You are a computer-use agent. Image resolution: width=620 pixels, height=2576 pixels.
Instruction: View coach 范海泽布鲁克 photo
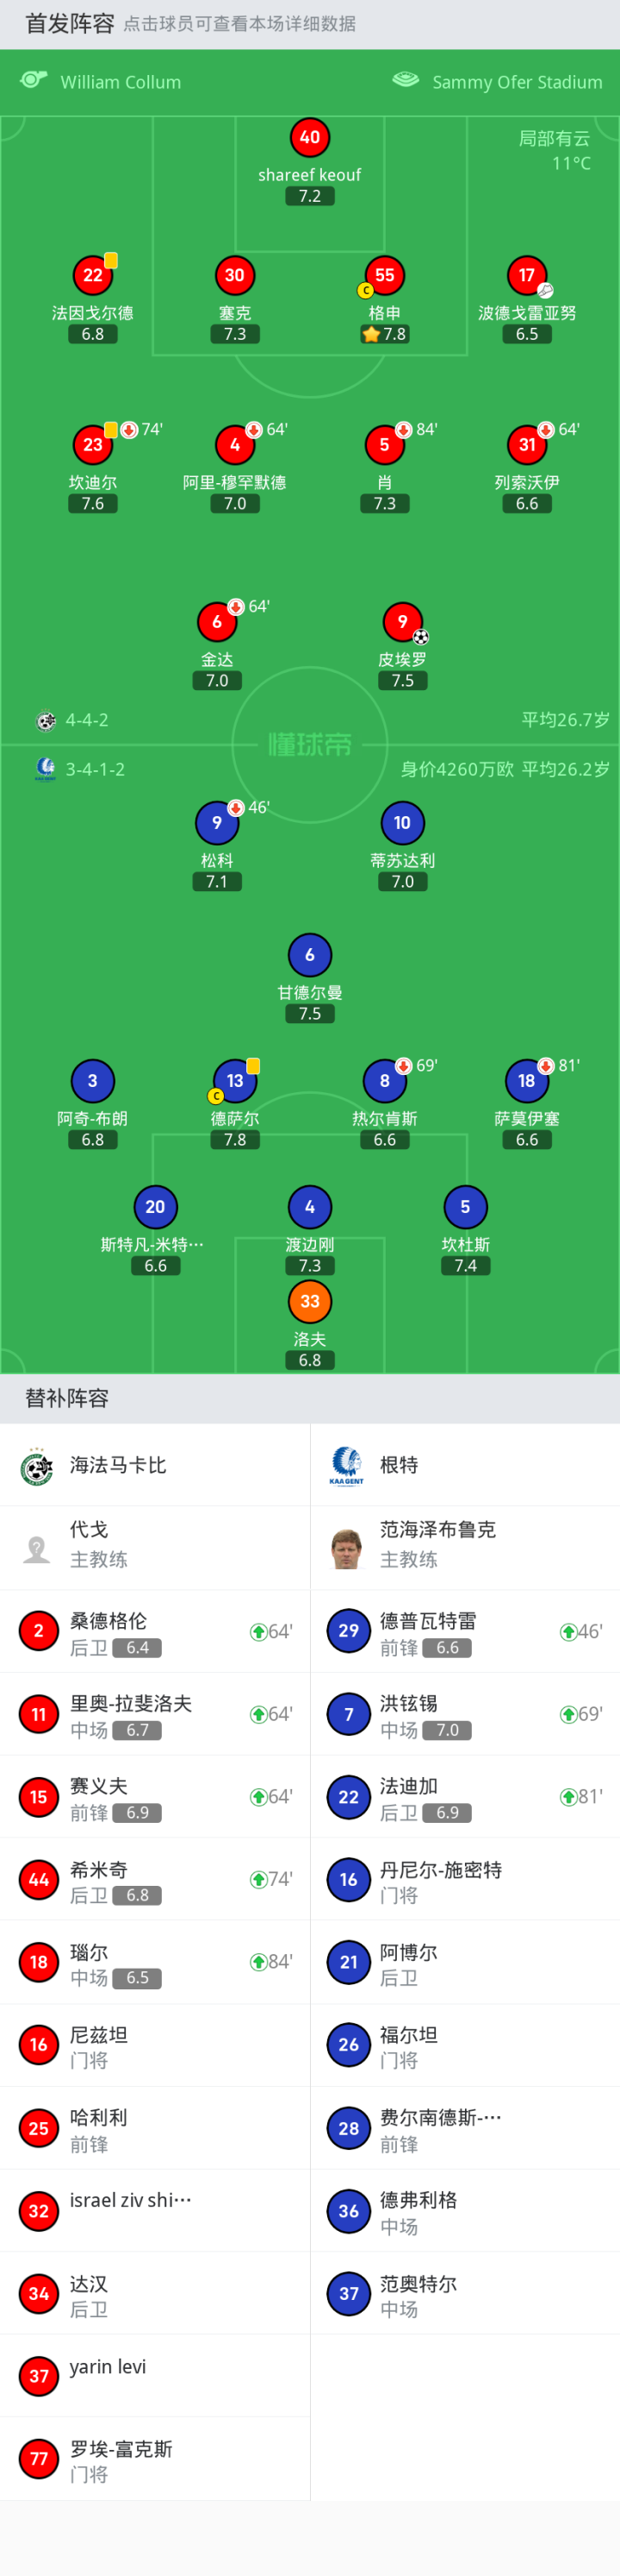pos(346,1548)
